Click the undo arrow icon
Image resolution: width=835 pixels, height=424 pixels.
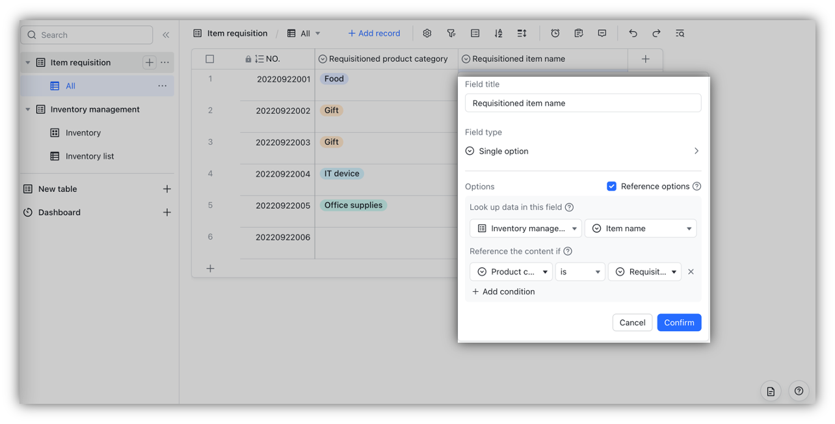632,33
